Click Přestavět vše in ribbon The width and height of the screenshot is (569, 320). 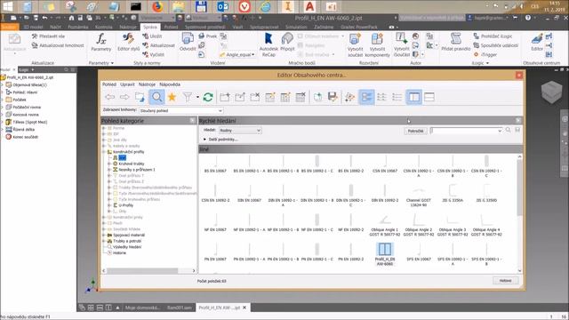click(x=48, y=36)
